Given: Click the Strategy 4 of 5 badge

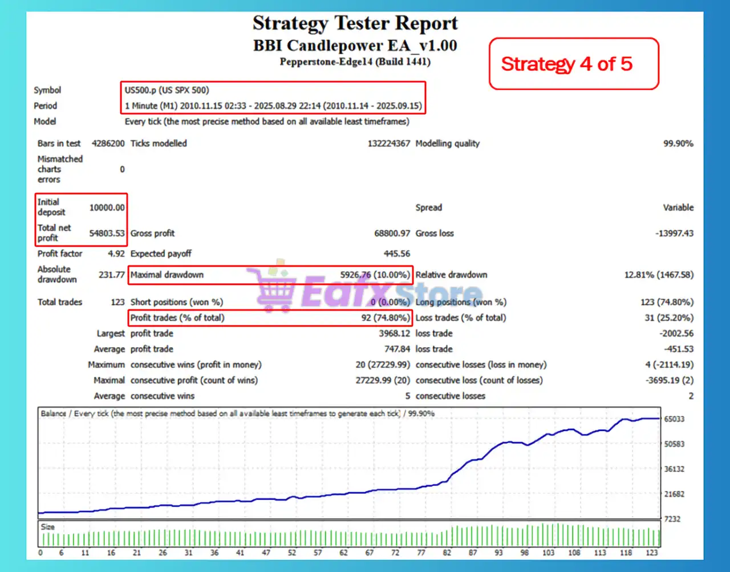Looking at the screenshot, I should pyautogui.click(x=573, y=64).
